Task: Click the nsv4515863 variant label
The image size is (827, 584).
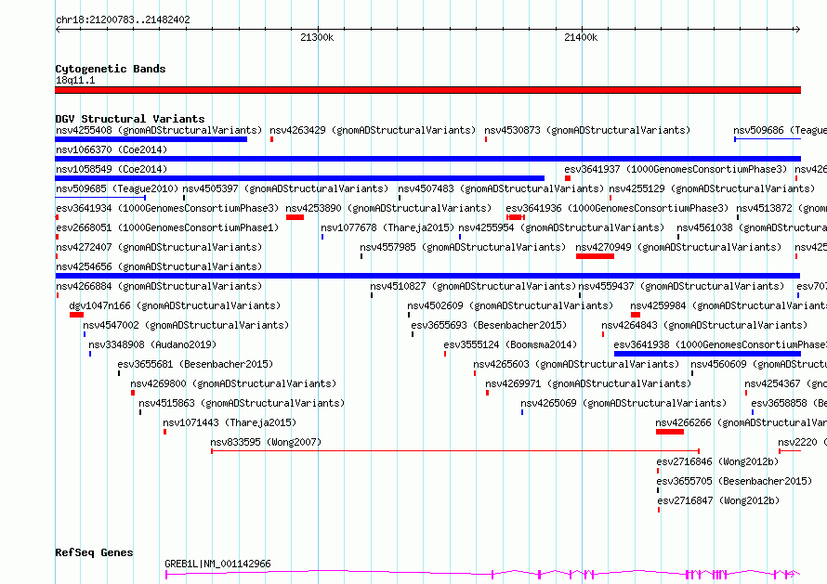Action: 242,403
